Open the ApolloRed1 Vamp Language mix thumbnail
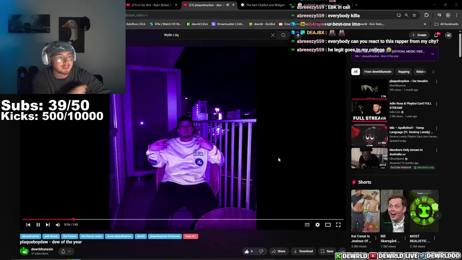This screenshot has width=462, height=260. coord(369,135)
